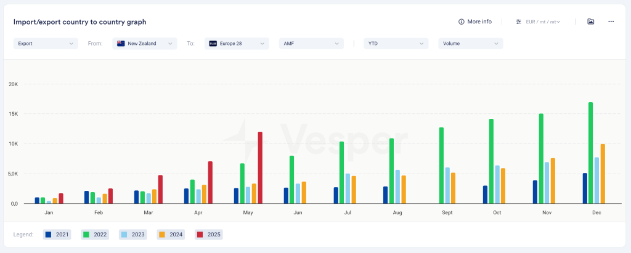This screenshot has width=631, height=253.
Task: Click the red 2025 bar for Jan
Action: pos(61,198)
